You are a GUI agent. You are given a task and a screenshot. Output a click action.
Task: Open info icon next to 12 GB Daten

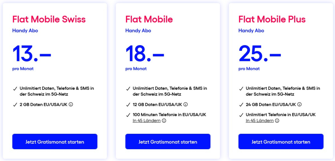pyautogui.click(x=185, y=105)
